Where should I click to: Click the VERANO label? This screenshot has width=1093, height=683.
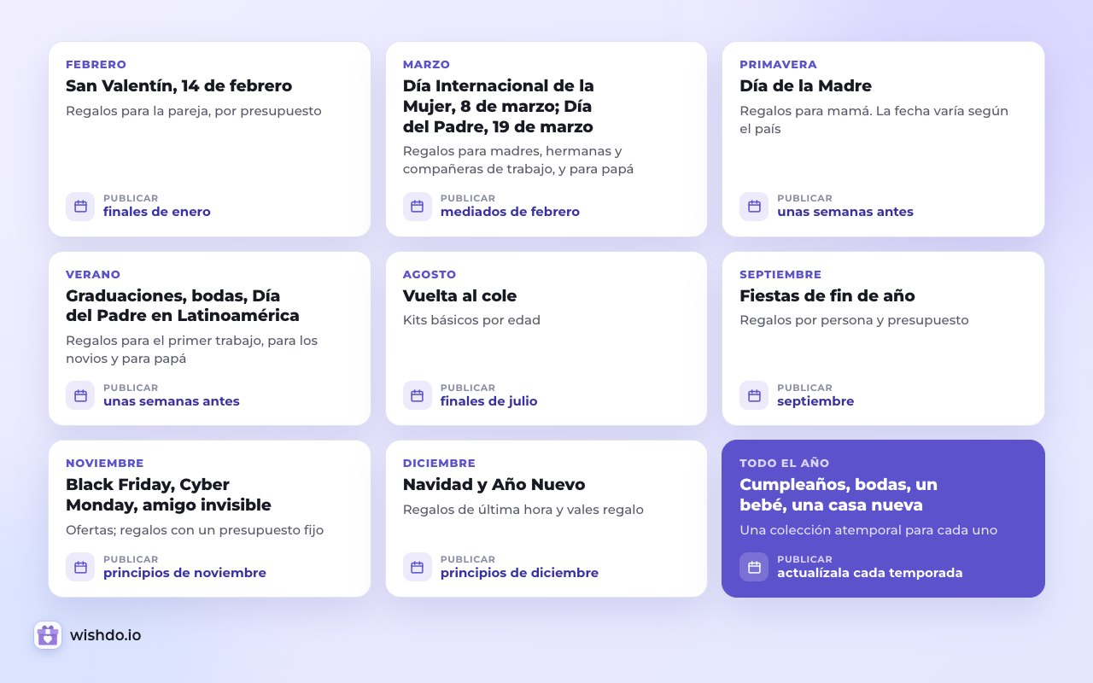point(93,275)
